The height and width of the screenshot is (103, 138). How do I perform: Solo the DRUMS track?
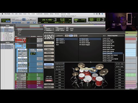pos(22,46)
